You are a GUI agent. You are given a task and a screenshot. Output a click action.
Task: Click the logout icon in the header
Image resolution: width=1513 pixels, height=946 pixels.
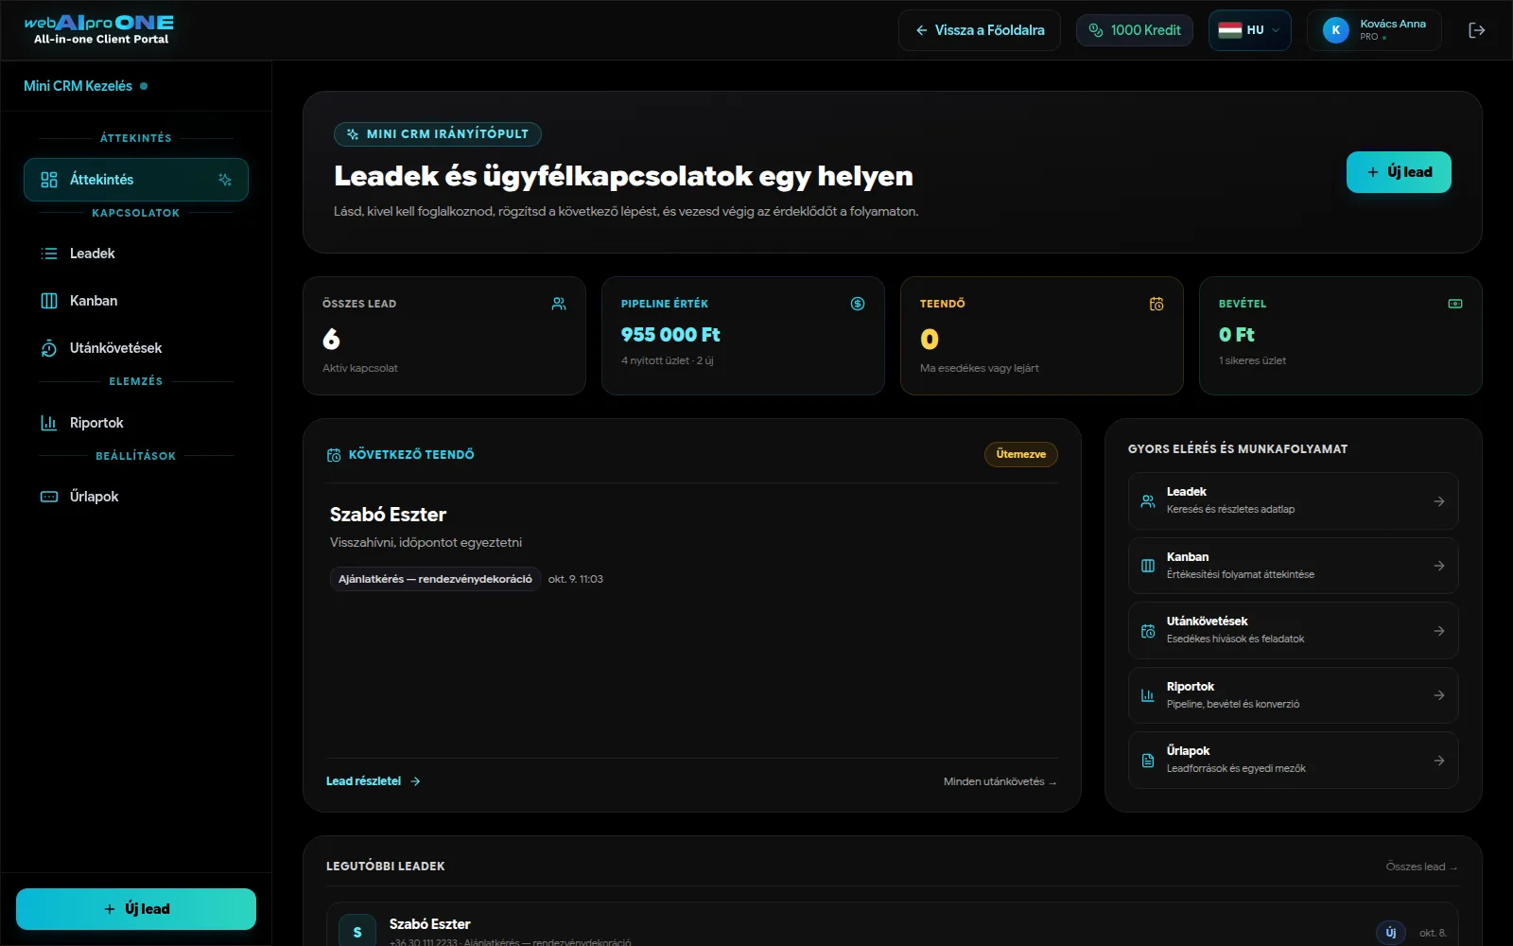(x=1476, y=30)
